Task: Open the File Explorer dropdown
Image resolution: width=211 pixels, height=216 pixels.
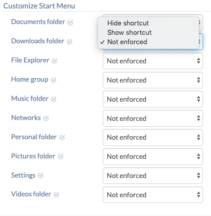Action: click(x=153, y=61)
